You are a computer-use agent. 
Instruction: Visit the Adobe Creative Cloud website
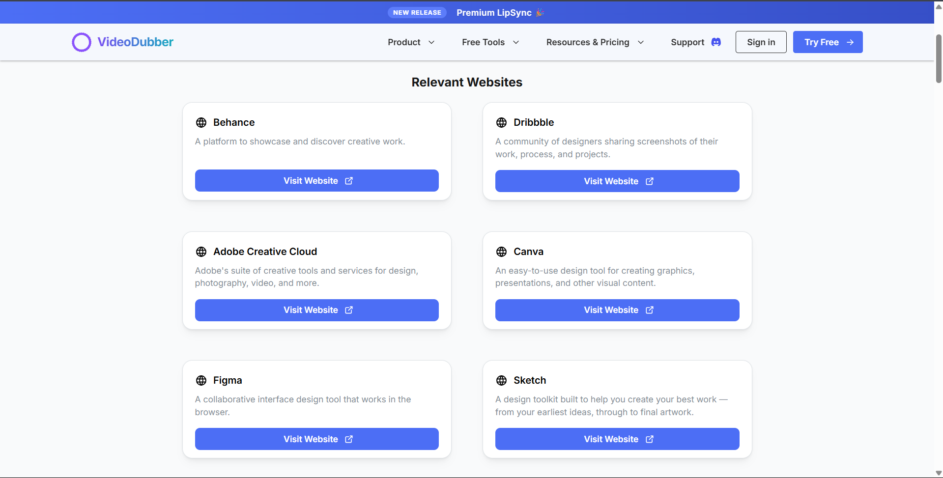coord(317,310)
